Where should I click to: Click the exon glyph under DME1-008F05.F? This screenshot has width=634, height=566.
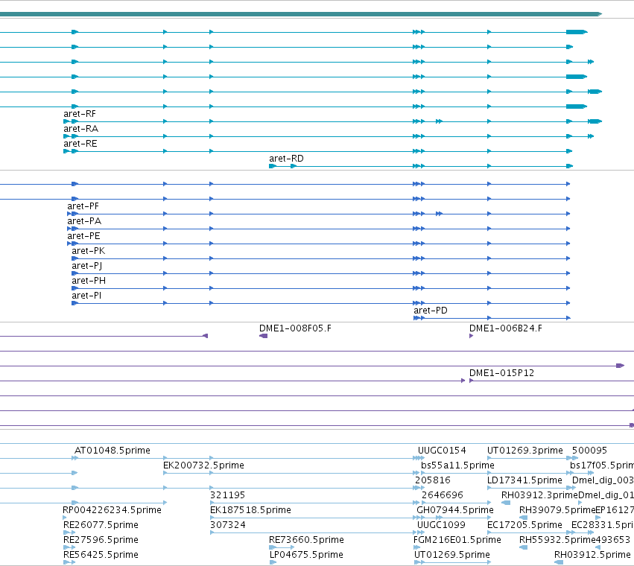[263, 336]
